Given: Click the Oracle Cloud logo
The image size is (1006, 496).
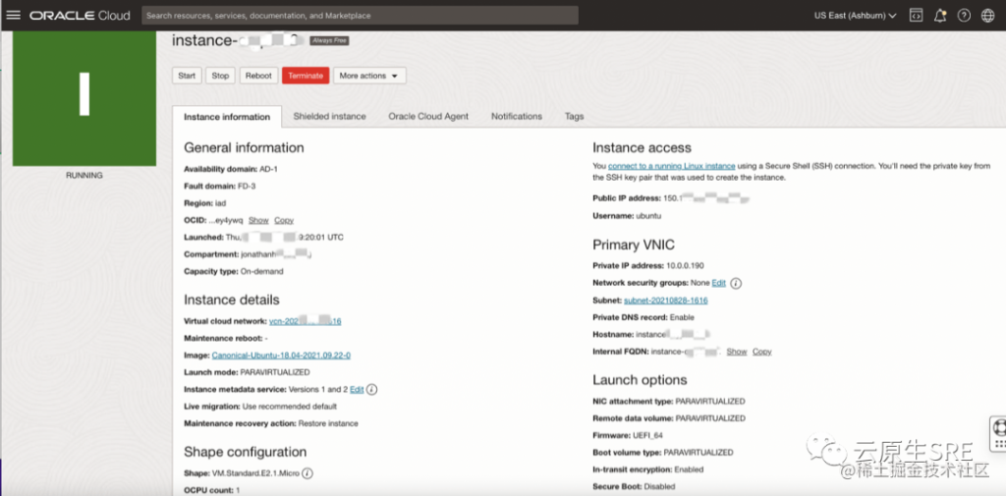Looking at the screenshot, I should 80,16.
